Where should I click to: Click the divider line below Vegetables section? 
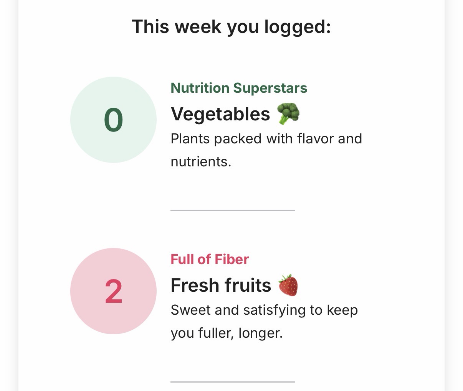(232, 210)
